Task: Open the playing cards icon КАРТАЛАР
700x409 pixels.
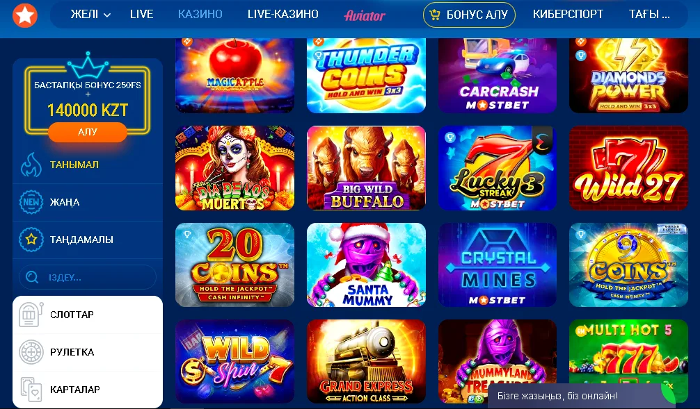Action: 31,390
